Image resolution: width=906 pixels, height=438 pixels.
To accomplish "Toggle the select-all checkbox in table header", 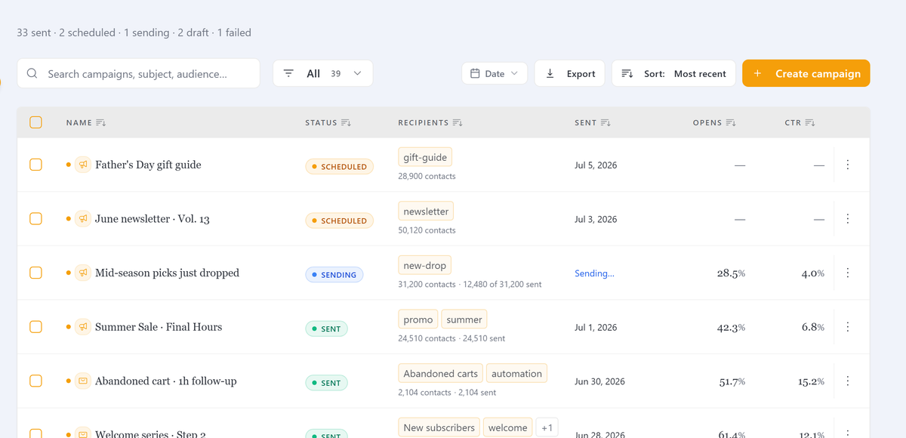I will 35,122.
